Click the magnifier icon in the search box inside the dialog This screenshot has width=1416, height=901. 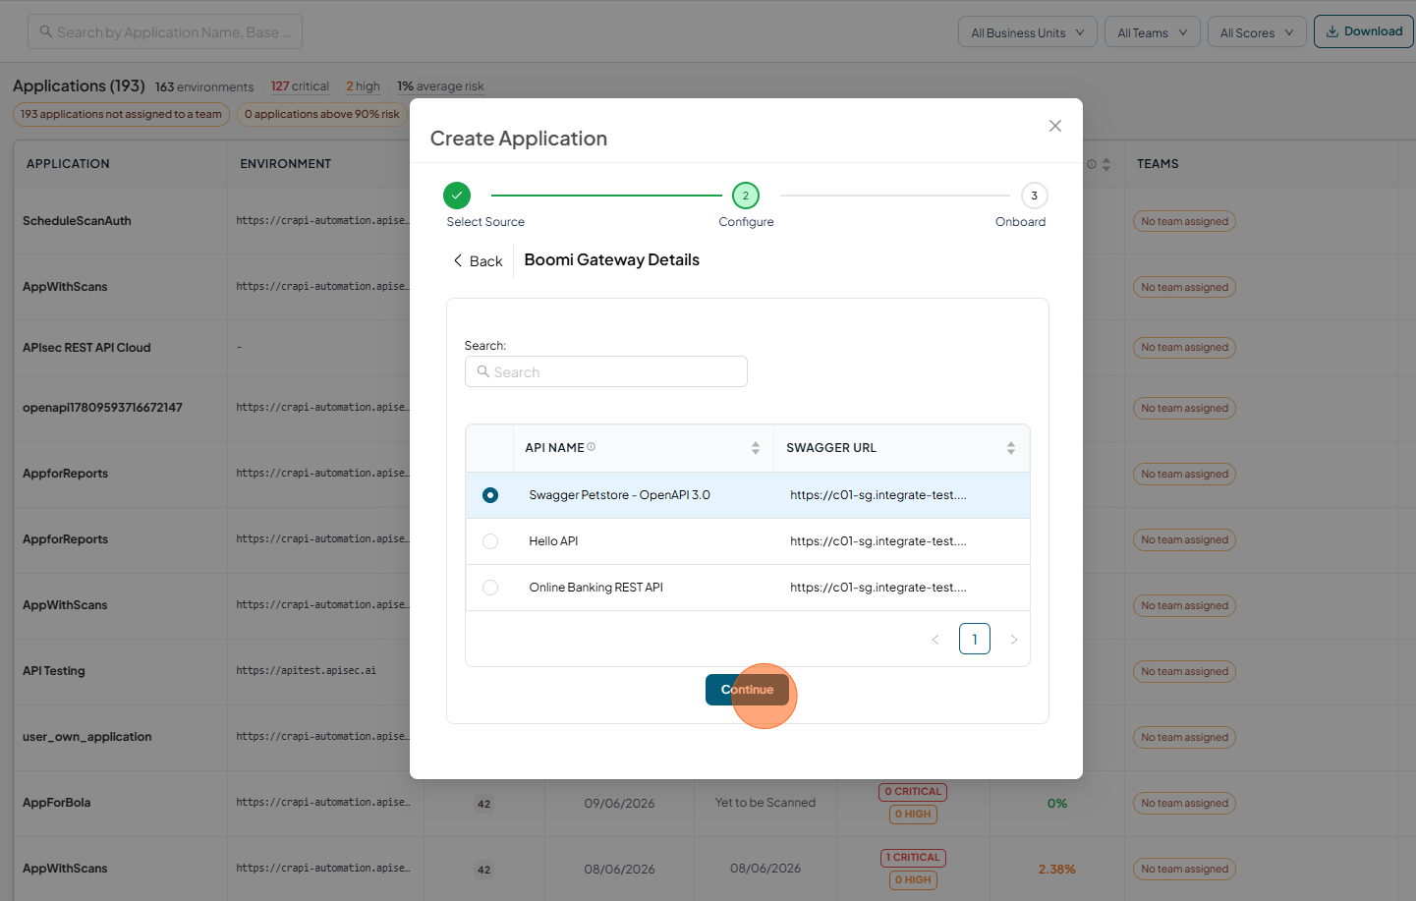(x=482, y=371)
